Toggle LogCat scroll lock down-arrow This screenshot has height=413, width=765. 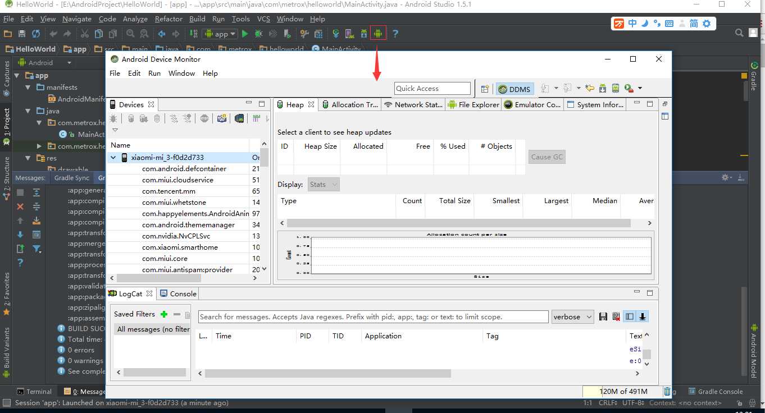coord(643,316)
